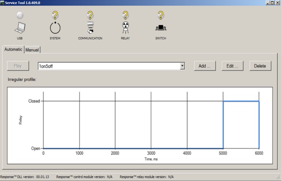
Task: Select the SWITCH icon
Action: (161, 28)
